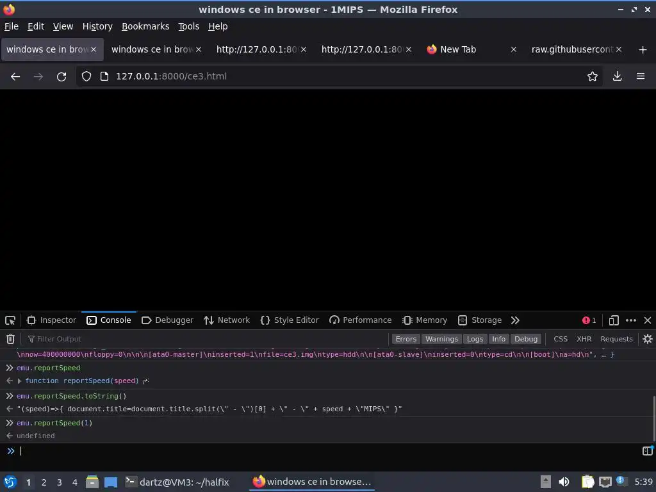
Task: Open the Edit menu
Action: pyautogui.click(x=36, y=26)
